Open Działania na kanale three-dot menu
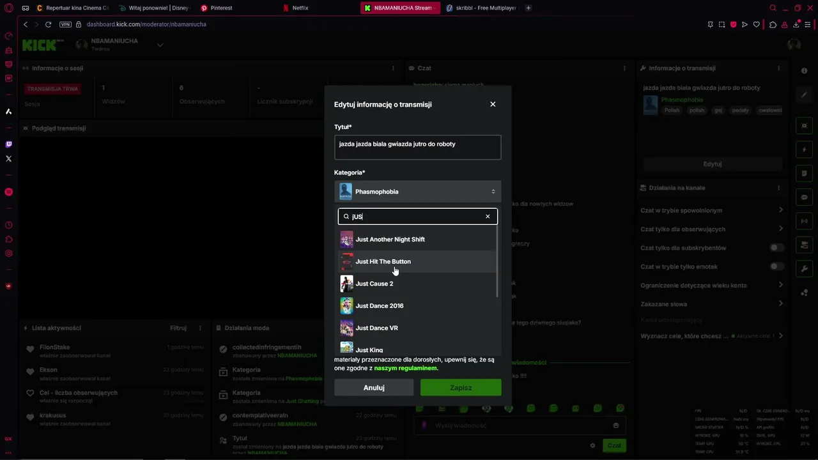818x460 pixels. (x=778, y=188)
